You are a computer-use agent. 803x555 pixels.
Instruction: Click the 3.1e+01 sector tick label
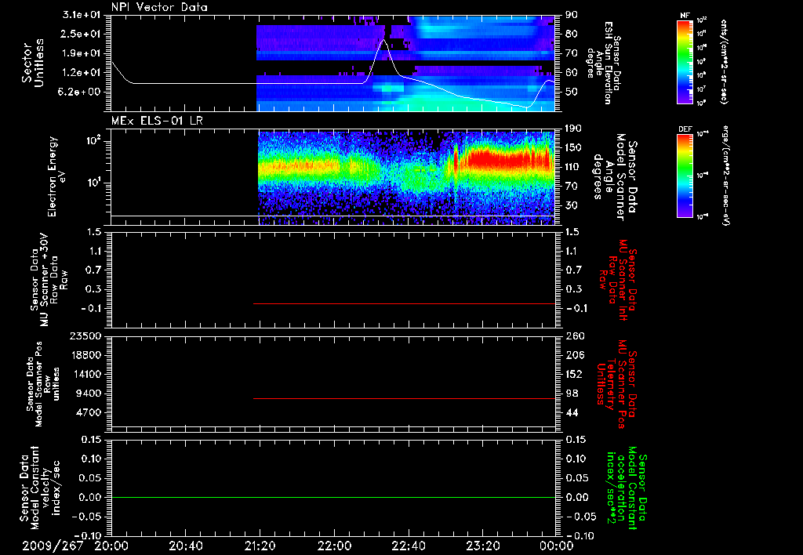point(82,15)
